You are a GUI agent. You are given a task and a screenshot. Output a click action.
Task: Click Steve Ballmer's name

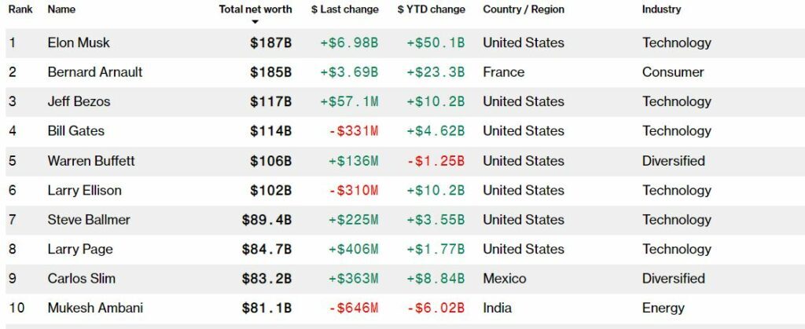click(89, 220)
